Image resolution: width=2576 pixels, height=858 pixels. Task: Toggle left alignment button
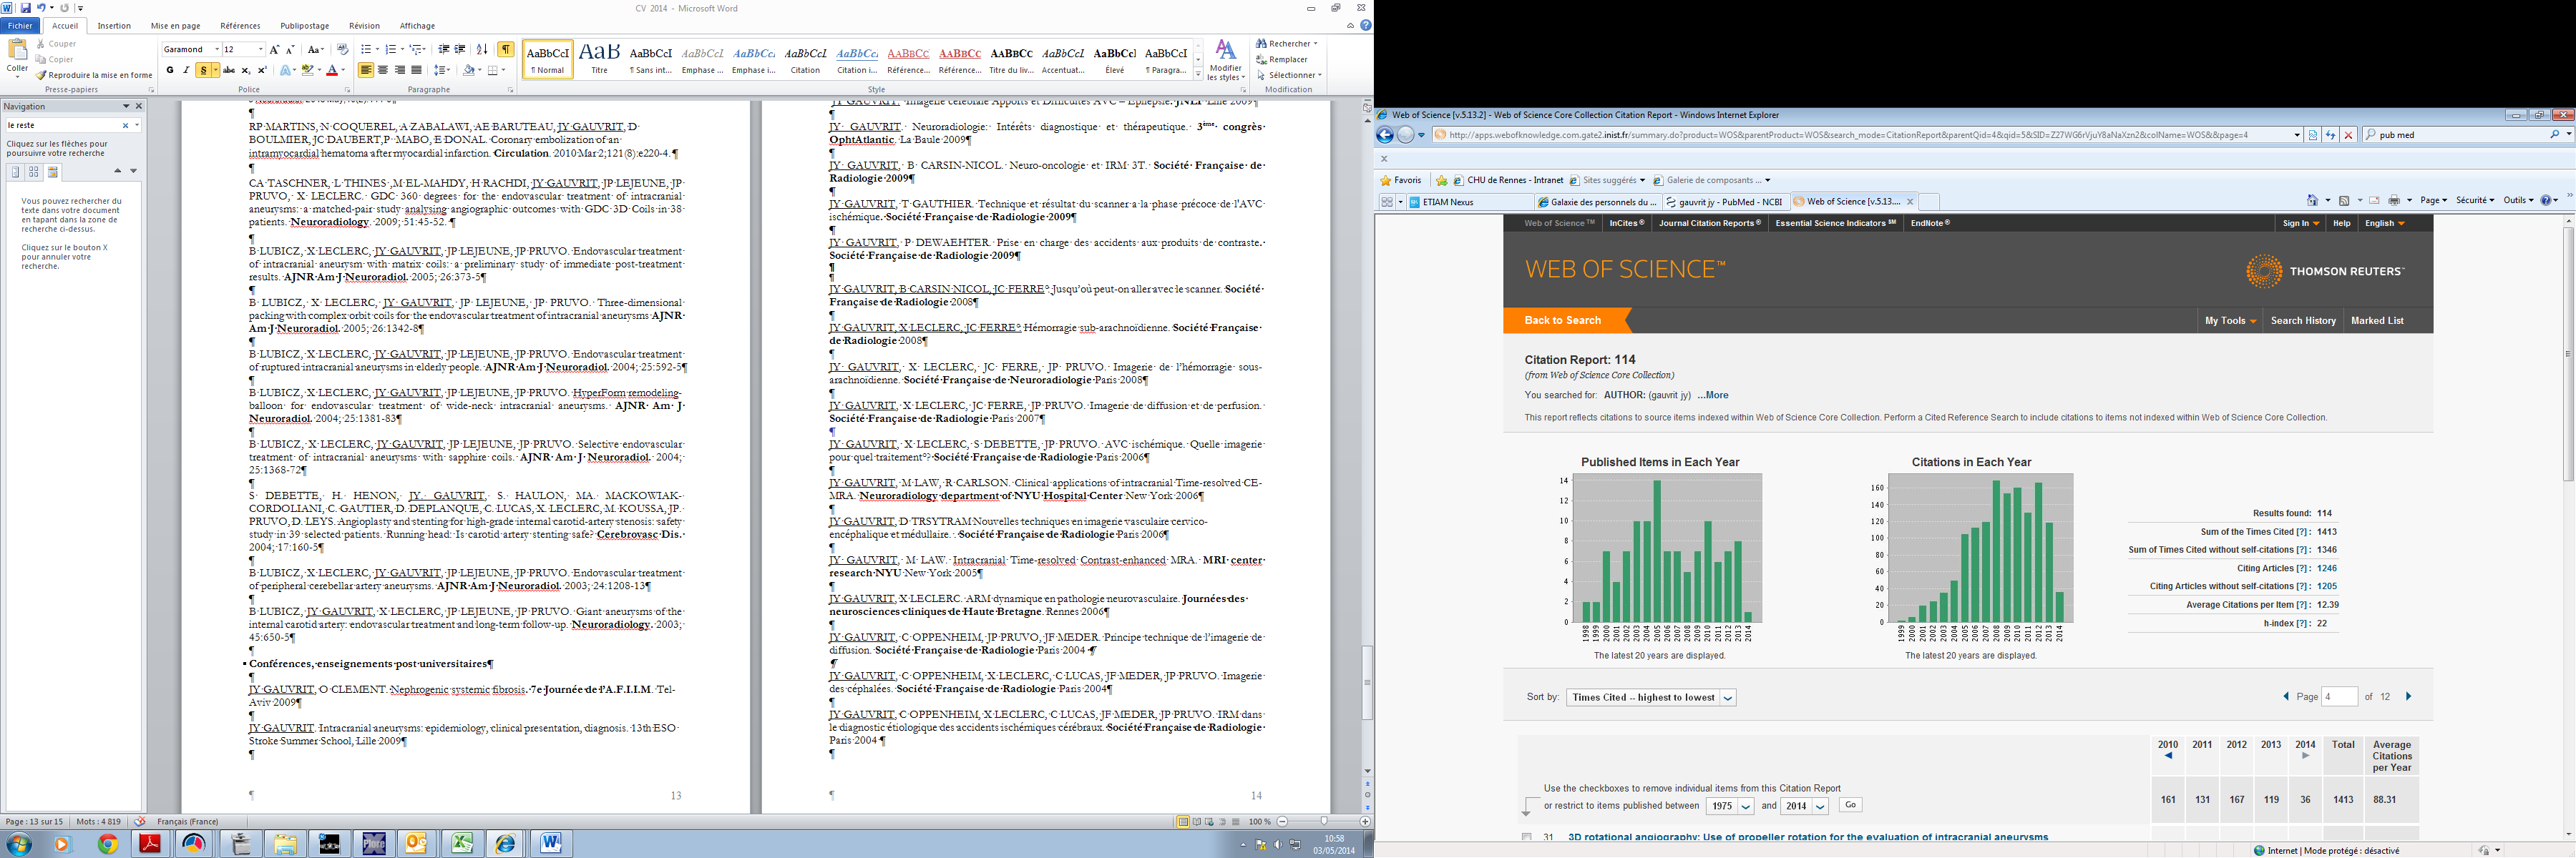pyautogui.click(x=366, y=70)
